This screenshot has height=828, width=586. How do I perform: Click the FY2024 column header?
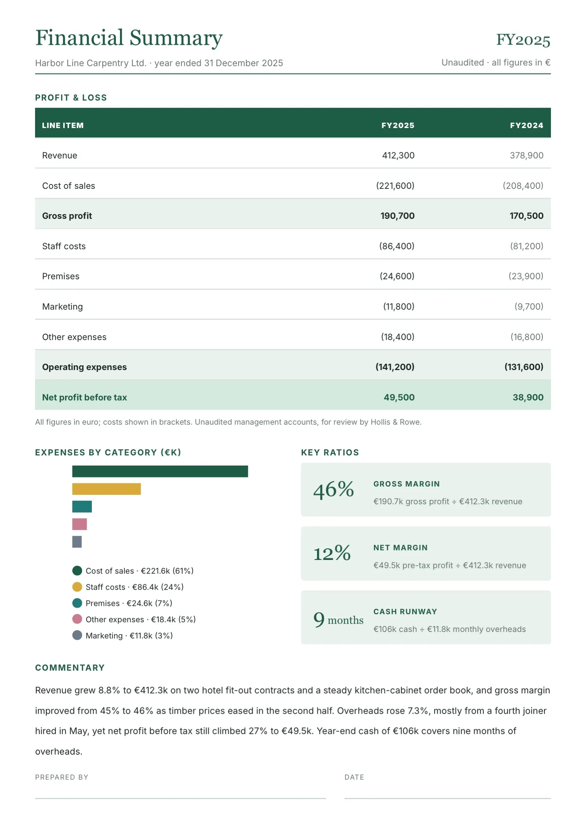[526, 126]
